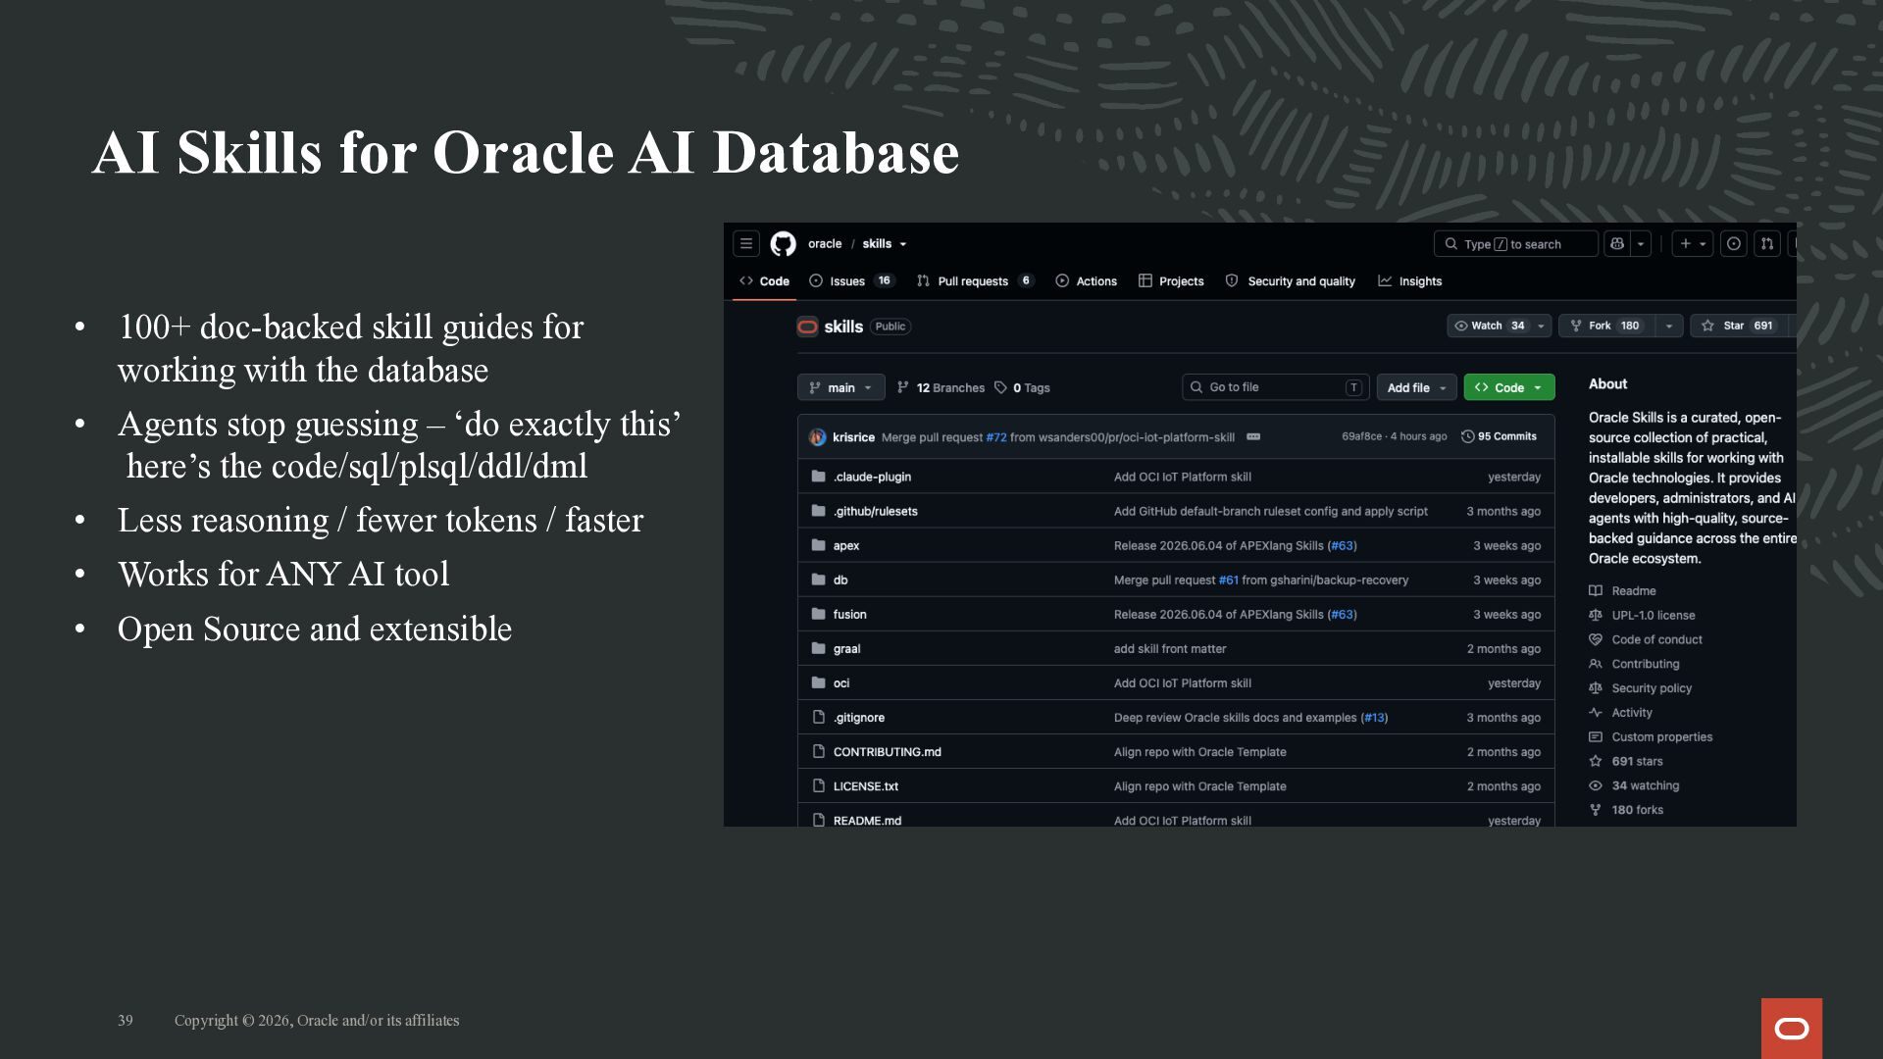The image size is (1883, 1059).
Task: Click the history clock icon beside 95 Commits
Action: click(1468, 436)
